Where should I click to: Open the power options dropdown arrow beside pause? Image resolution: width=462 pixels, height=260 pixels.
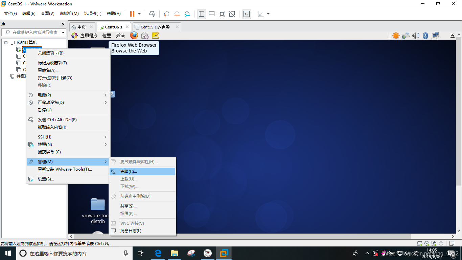click(x=139, y=14)
